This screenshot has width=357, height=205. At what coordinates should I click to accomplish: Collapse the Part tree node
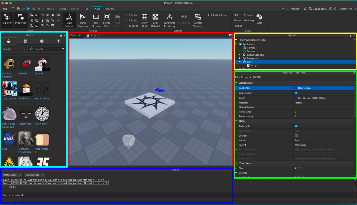tap(240, 62)
